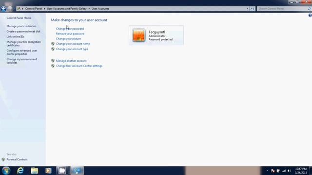Screen dimensions: 312x175
Task: Go back with the Back arrow button
Action: 3,9
